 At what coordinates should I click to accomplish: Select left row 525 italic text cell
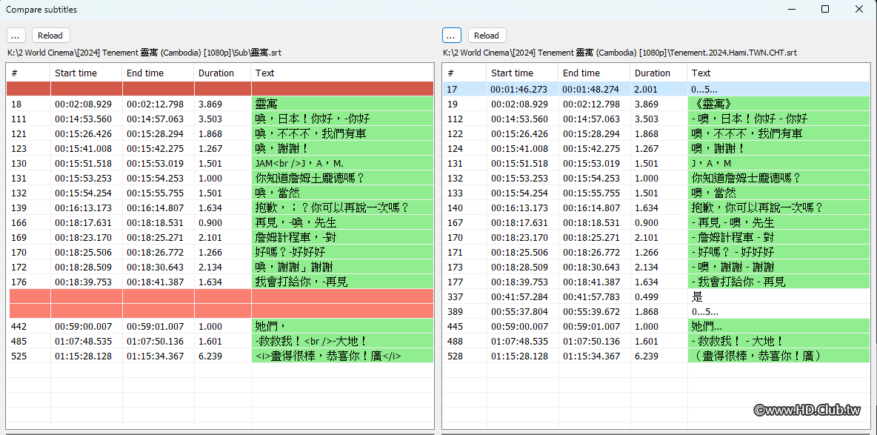342,356
